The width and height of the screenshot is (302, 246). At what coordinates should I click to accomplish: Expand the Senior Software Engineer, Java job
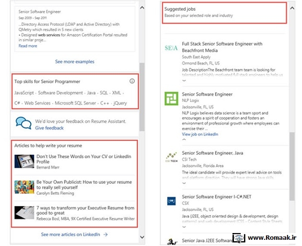(184, 183)
